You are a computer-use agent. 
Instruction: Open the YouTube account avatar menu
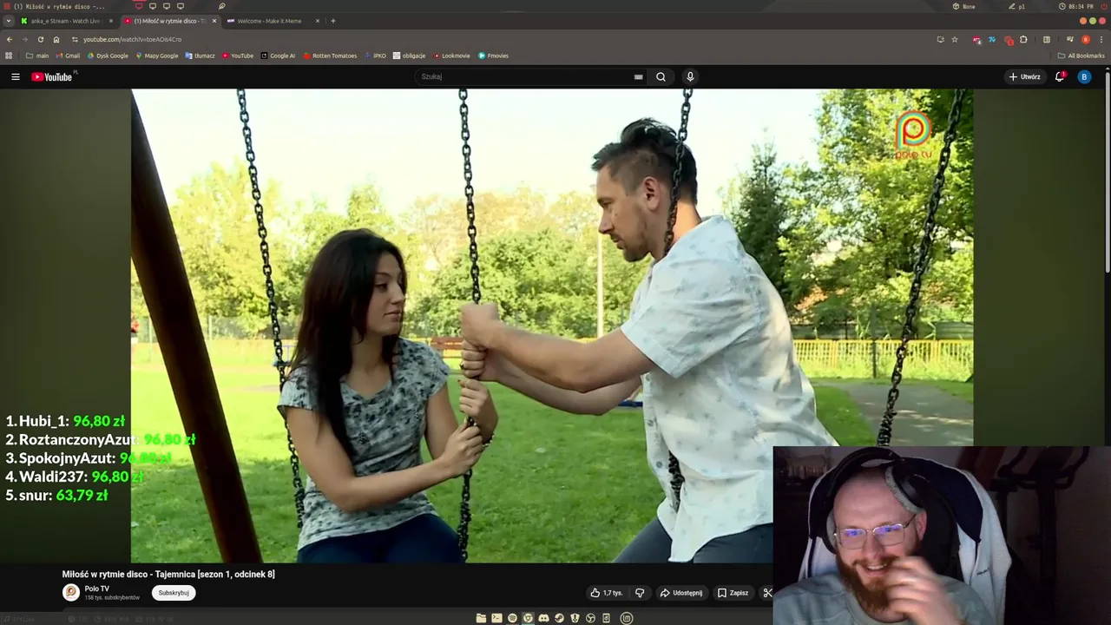click(x=1084, y=76)
